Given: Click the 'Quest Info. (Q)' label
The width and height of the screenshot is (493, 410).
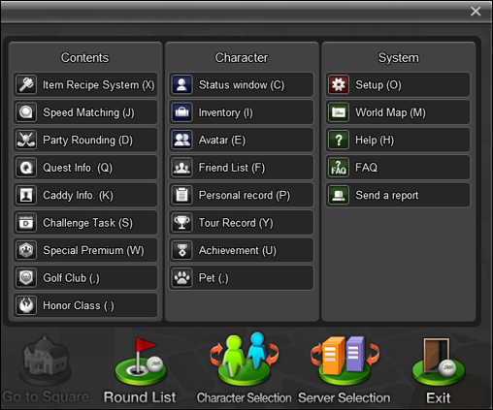Looking at the screenshot, I should click(78, 168).
